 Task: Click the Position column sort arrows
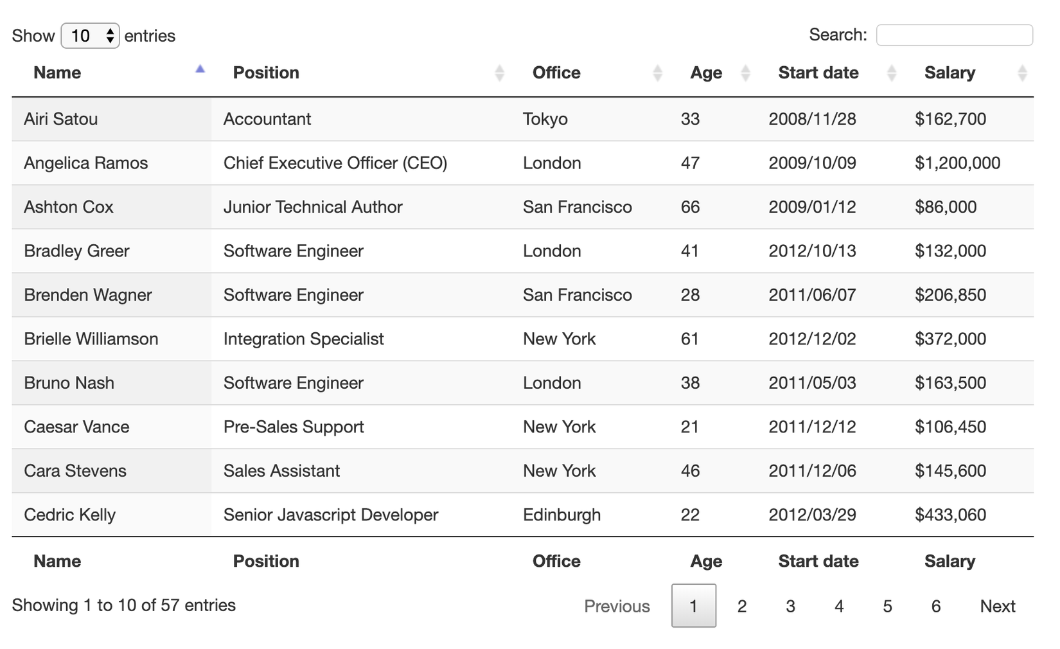499,73
